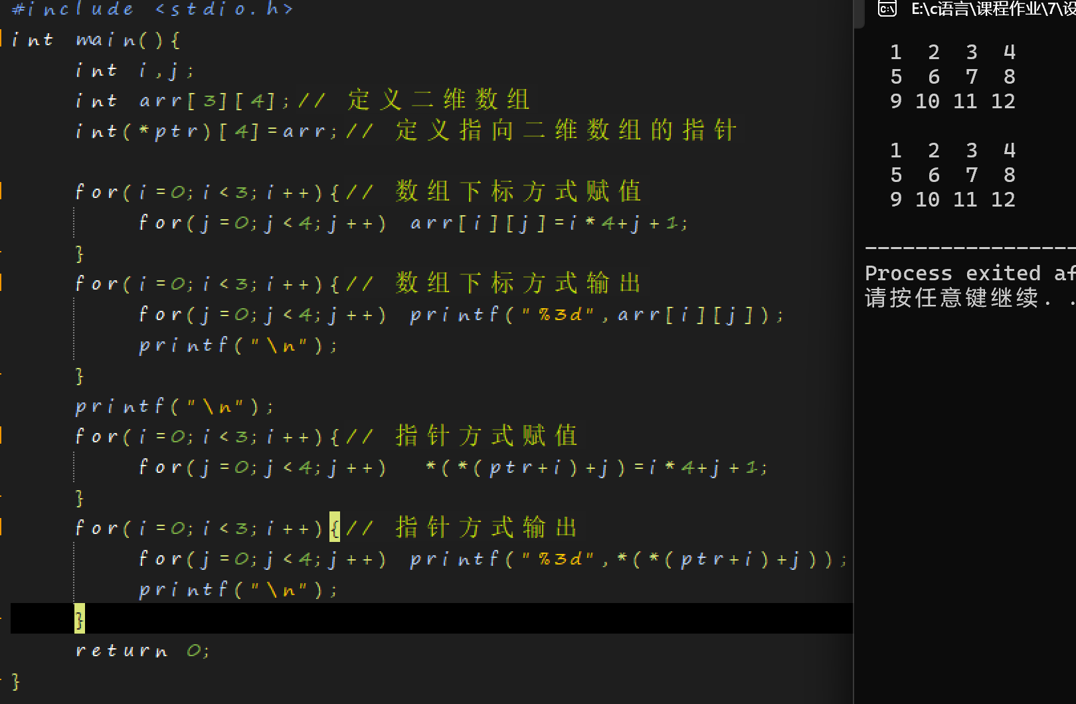This screenshot has width=1076, height=704.
Task: Click the comment 定义二维数组
Action: tap(438, 100)
